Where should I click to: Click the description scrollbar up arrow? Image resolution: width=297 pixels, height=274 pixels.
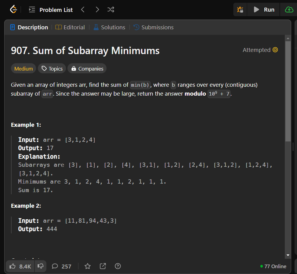click(x=288, y=38)
